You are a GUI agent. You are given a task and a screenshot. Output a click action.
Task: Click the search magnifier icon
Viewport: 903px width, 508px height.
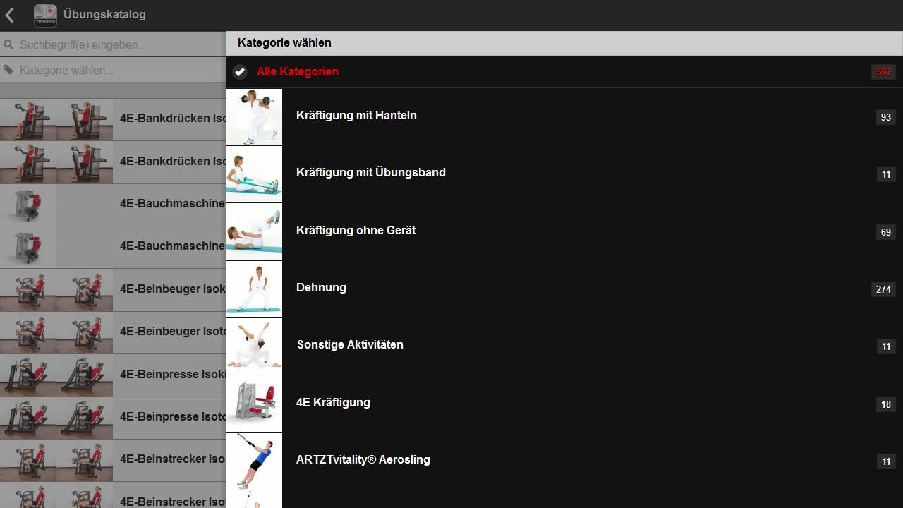[8, 44]
